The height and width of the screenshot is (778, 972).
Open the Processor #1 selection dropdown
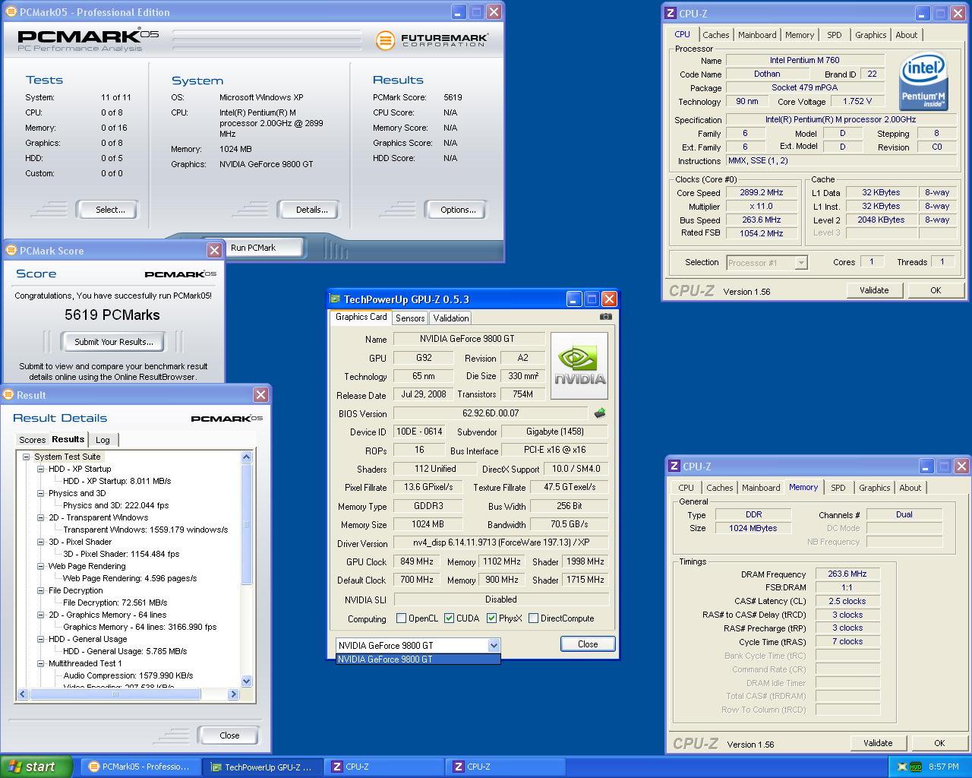pos(800,262)
